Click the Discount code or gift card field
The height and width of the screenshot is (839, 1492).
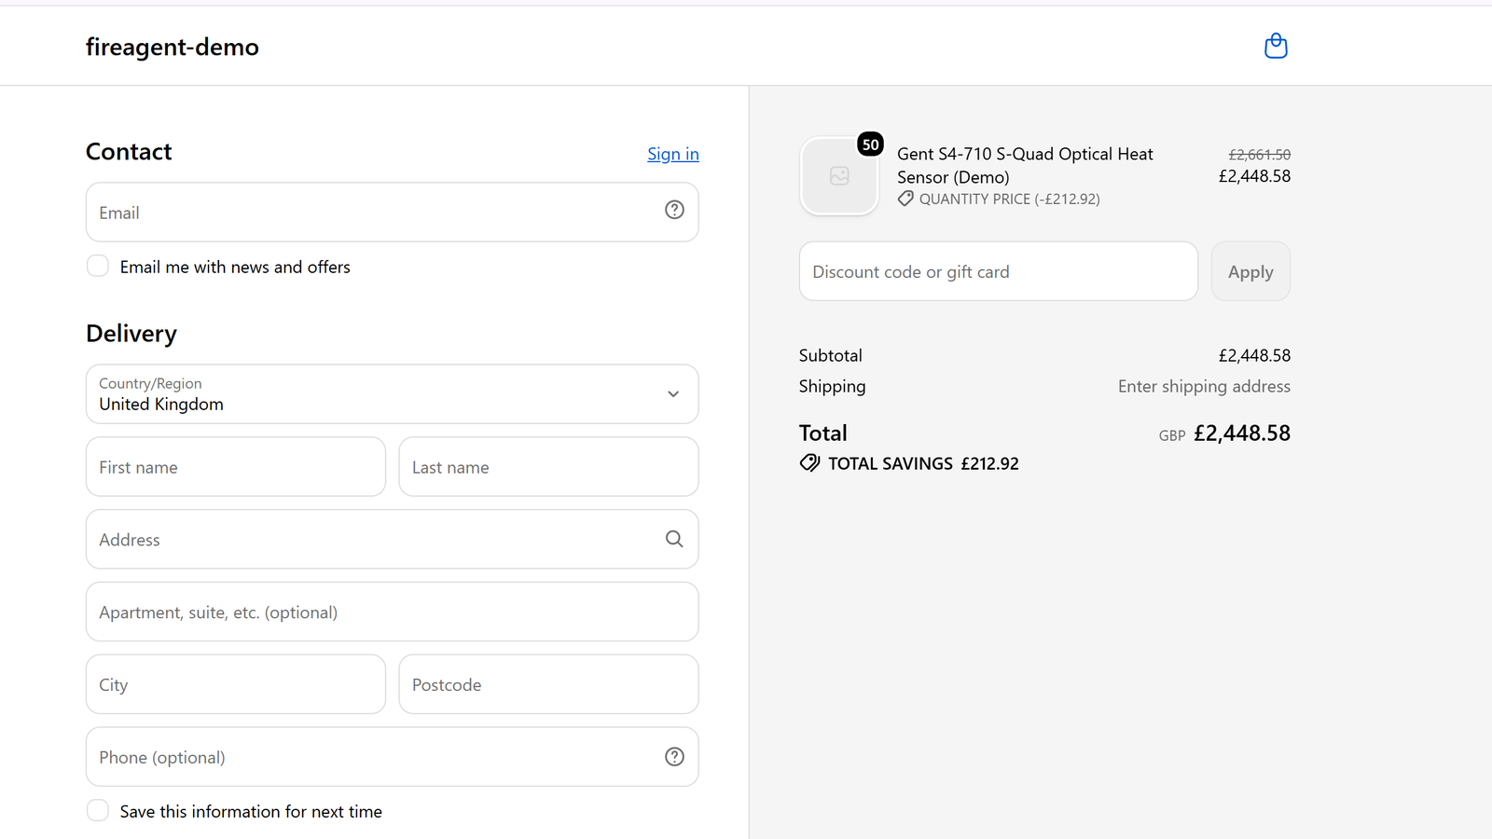click(999, 271)
